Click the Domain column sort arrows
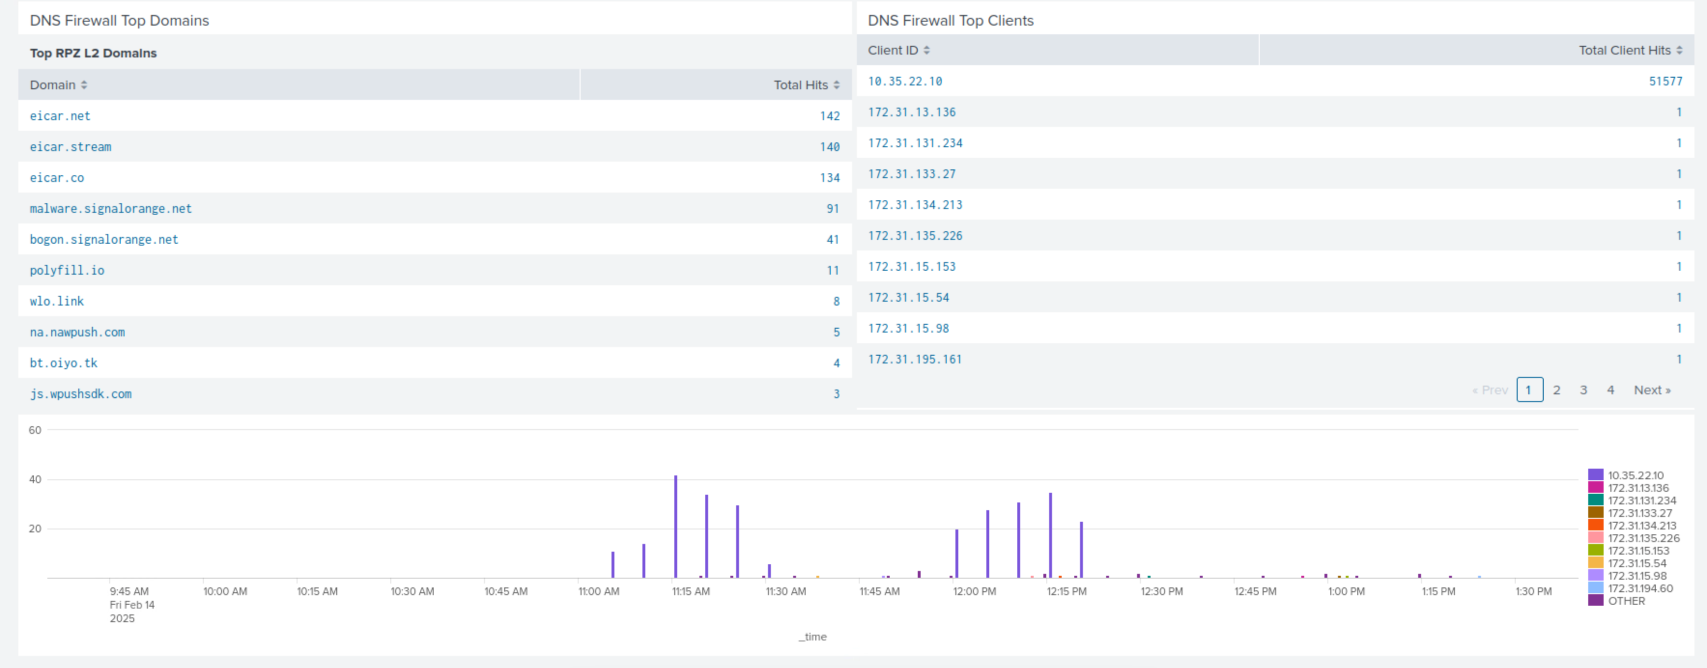Screen dimensions: 1707x668 [84, 85]
